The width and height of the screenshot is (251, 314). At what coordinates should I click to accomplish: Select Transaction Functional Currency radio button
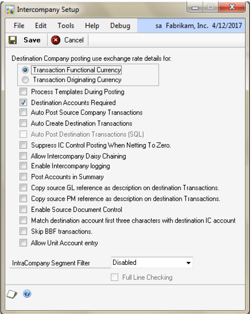click(x=25, y=70)
